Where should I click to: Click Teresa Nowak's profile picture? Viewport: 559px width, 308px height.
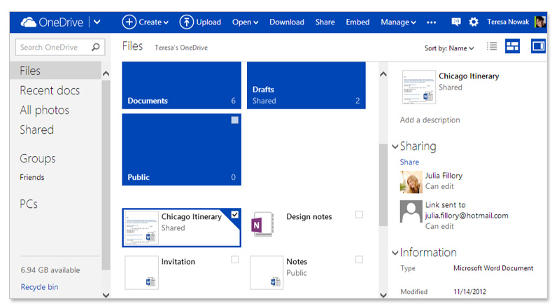(x=540, y=22)
